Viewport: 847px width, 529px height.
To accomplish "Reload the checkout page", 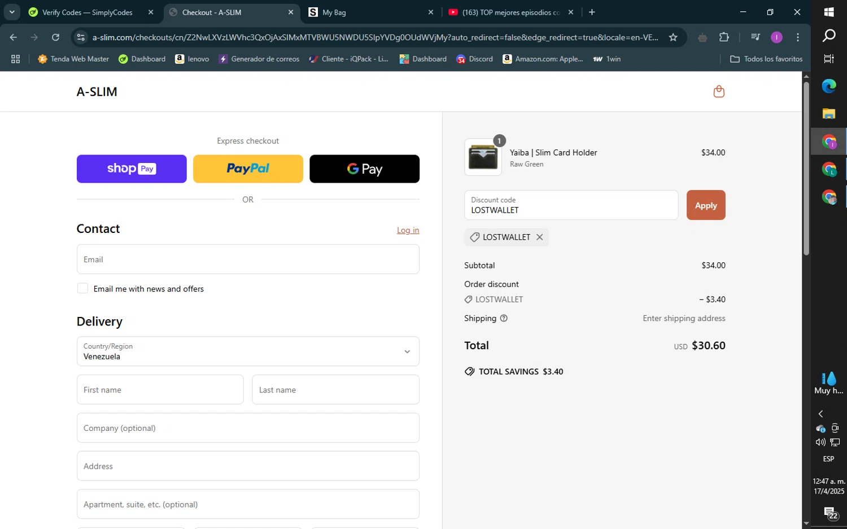I will tap(55, 37).
